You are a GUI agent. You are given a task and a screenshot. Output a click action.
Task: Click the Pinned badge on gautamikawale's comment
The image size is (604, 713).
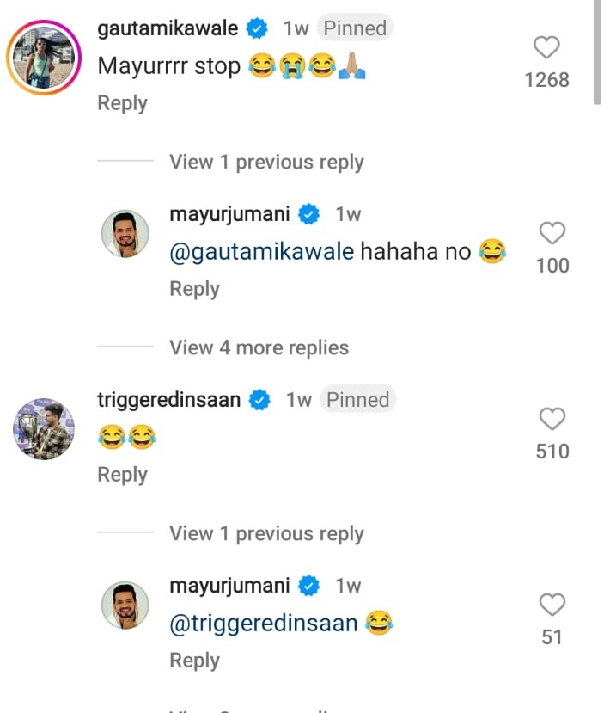pos(355,28)
